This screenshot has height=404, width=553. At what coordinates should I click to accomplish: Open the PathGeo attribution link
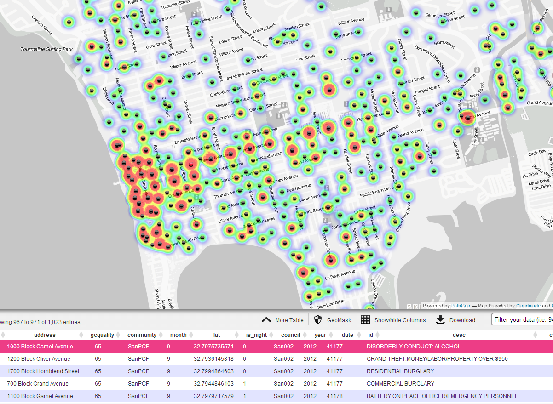460,306
